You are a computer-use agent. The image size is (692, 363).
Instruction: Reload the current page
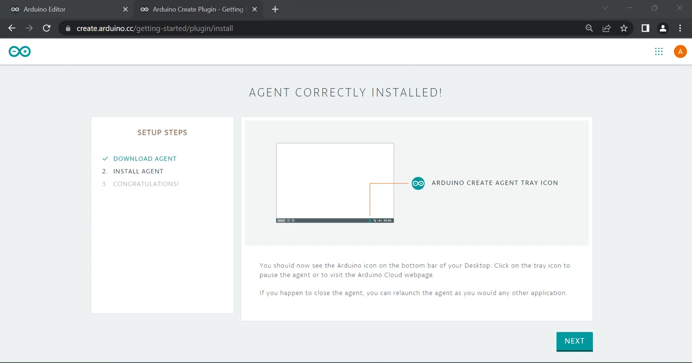(47, 28)
